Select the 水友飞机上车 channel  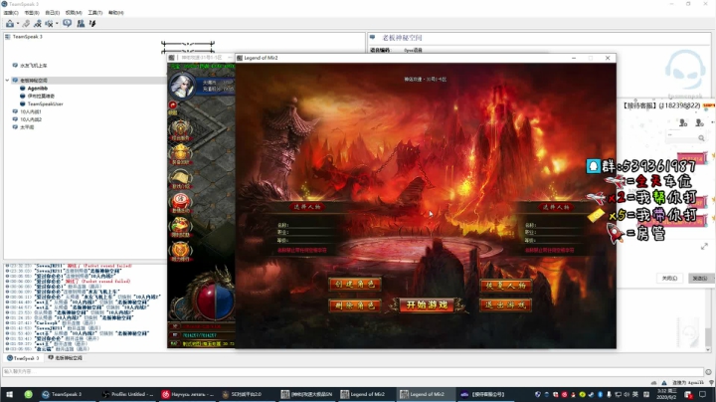(34, 66)
